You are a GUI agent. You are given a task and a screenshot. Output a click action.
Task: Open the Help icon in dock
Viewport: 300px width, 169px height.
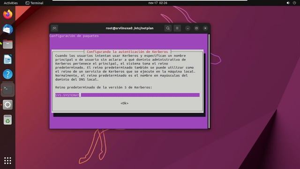[x=7, y=74]
